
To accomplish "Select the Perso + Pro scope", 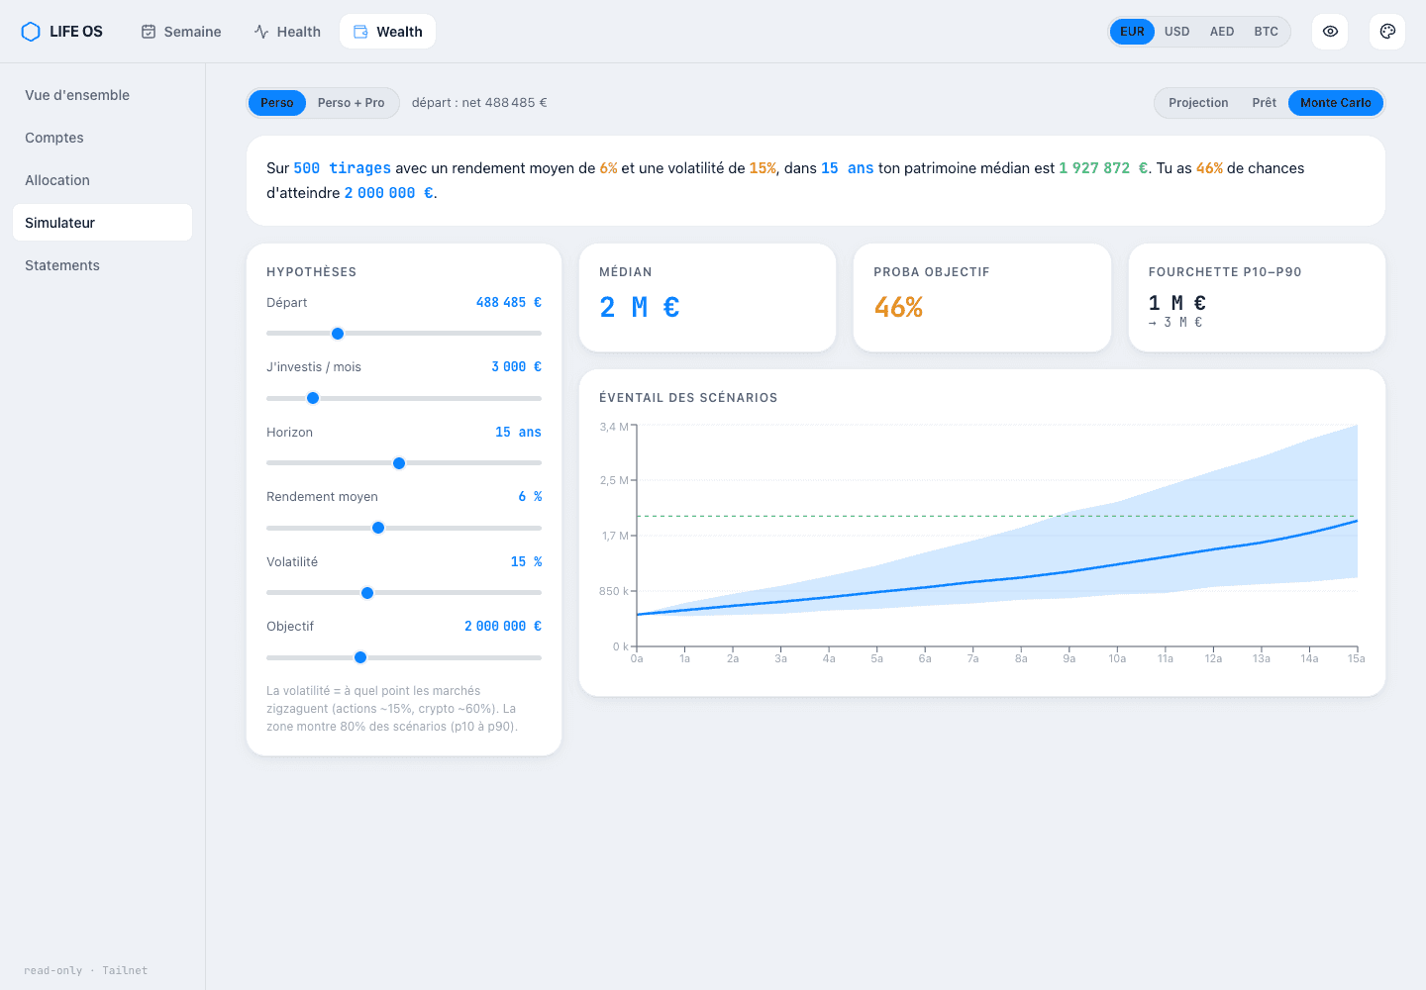I will (x=351, y=103).
